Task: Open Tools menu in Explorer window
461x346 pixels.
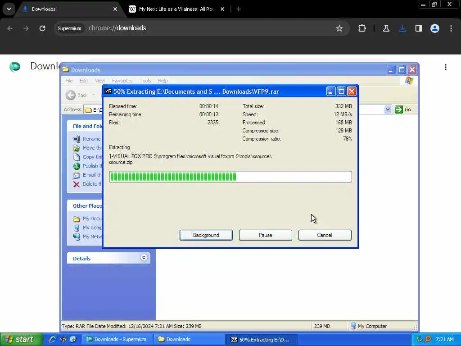Action: [x=145, y=81]
